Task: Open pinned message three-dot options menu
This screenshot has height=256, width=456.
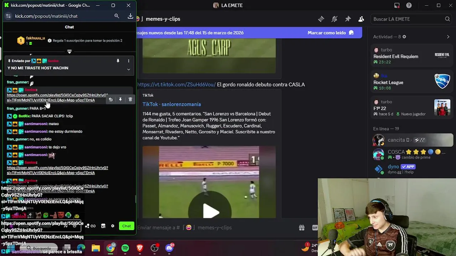Action: tap(129, 61)
